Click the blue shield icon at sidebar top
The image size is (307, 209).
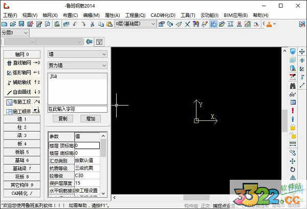pos(293,52)
